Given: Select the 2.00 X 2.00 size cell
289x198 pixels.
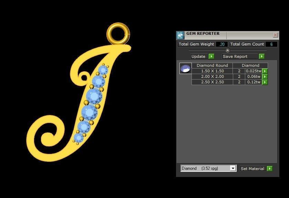Looking at the screenshot, I should tap(212, 77).
